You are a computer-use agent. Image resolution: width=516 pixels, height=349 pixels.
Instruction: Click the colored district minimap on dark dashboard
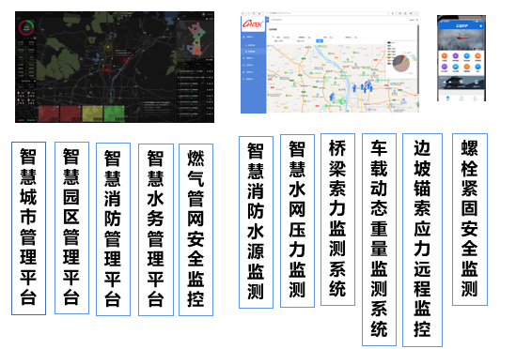coord(195,38)
